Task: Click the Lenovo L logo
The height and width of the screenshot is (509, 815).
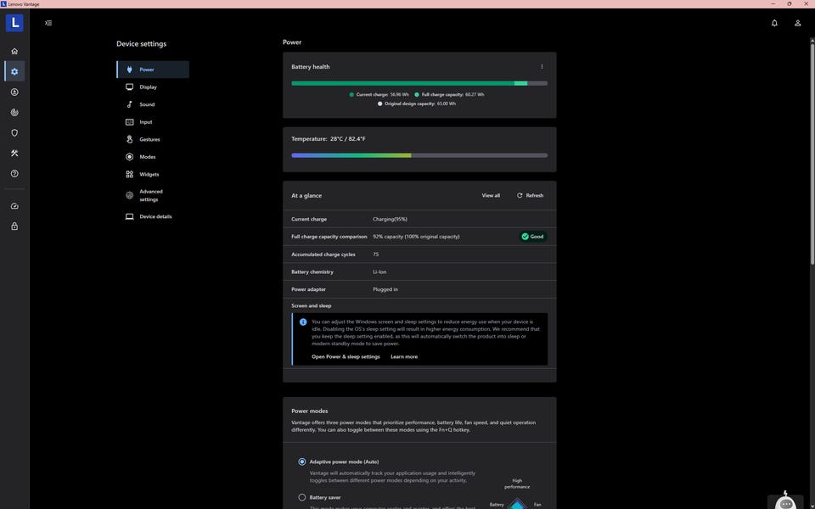Action: point(14,23)
